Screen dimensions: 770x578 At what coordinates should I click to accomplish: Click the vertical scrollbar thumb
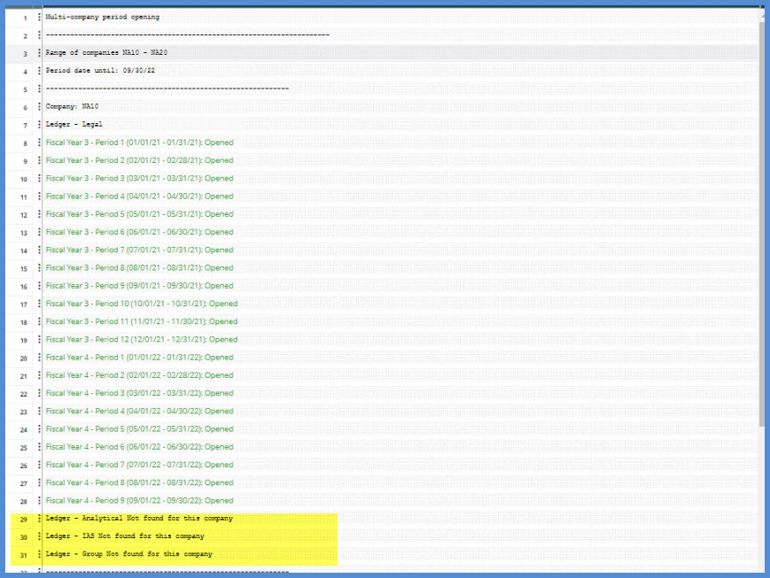coord(761,221)
